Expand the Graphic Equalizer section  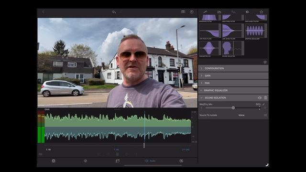[x=233, y=90]
